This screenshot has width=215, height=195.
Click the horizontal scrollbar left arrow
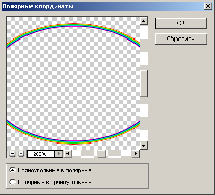(68, 154)
